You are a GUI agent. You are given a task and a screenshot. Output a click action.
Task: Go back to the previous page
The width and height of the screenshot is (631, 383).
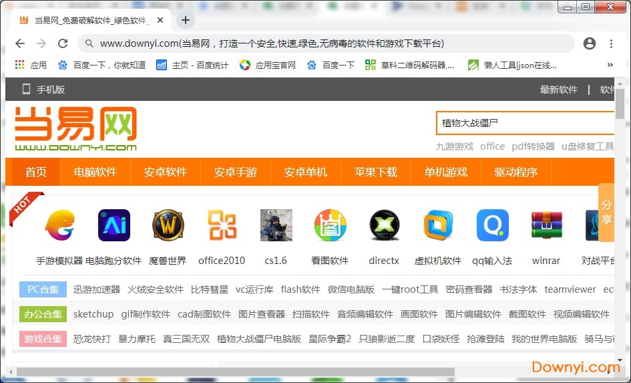(x=20, y=43)
